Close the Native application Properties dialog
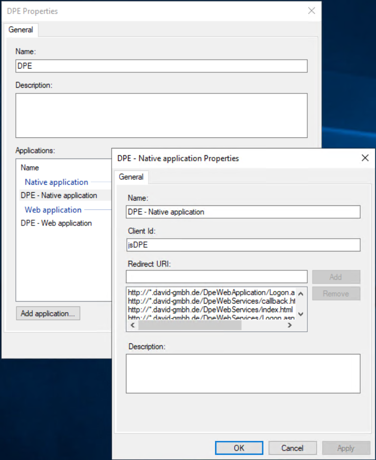 coord(364,158)
